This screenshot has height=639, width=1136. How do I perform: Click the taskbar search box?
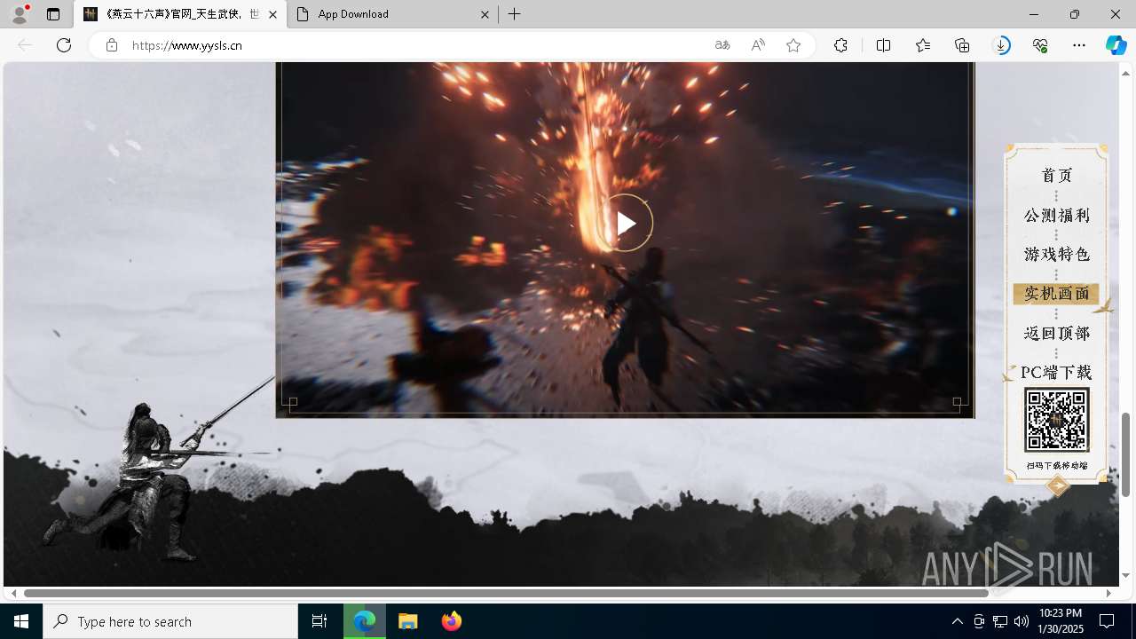pyautogui.click(x=170, y=621)
